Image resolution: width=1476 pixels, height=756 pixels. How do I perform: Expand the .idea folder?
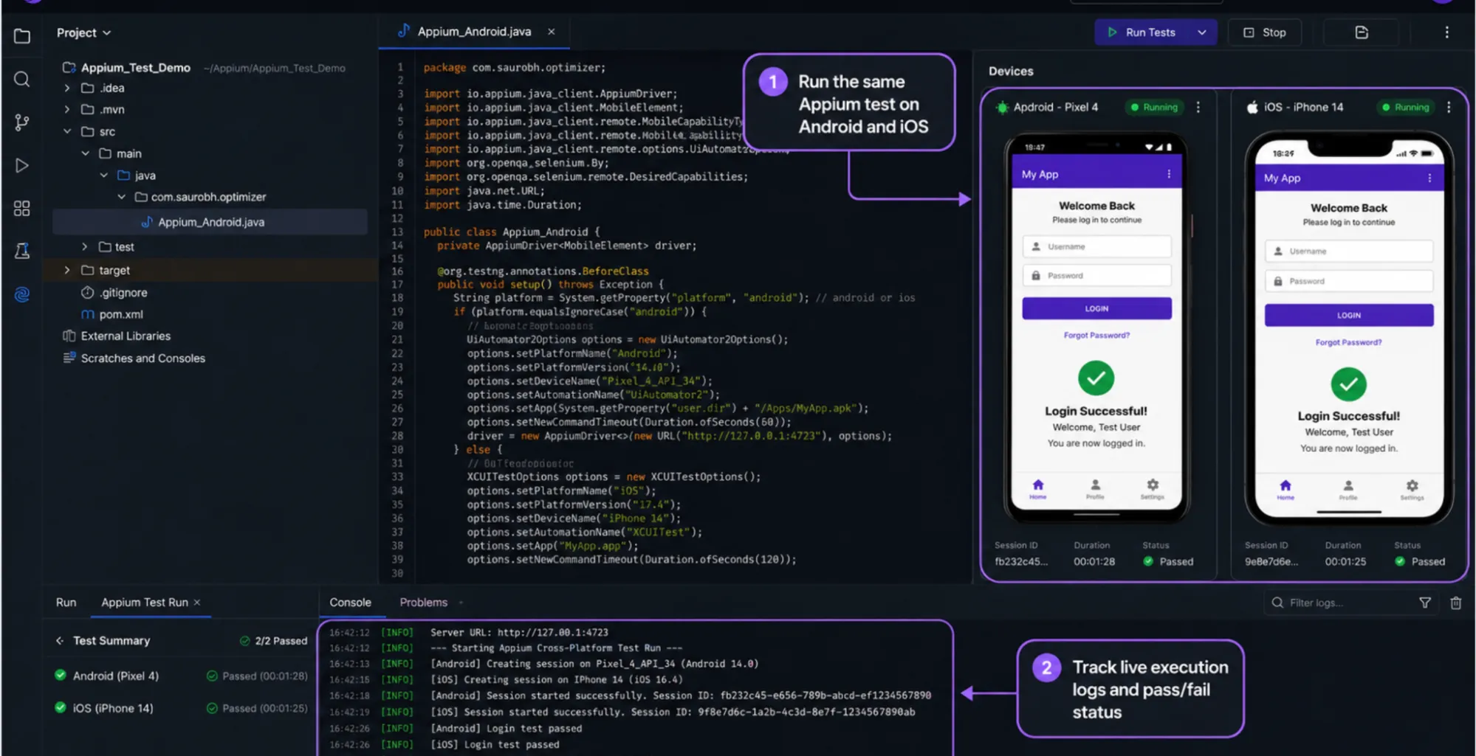(x=67, y=88)
